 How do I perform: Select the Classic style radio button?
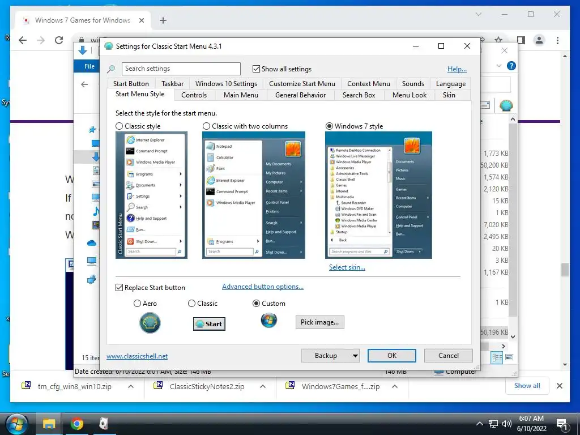click(x=119, y=126)
